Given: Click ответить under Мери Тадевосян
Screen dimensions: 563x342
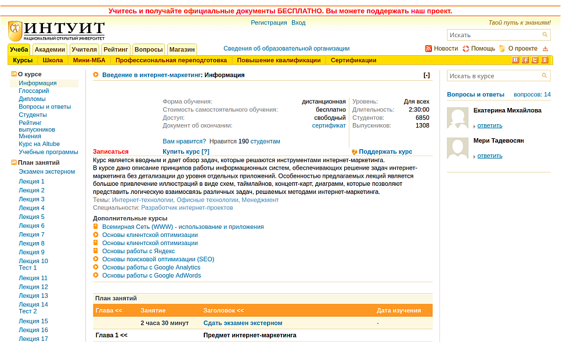Looking at the screenshot, I should coord(490,156).
